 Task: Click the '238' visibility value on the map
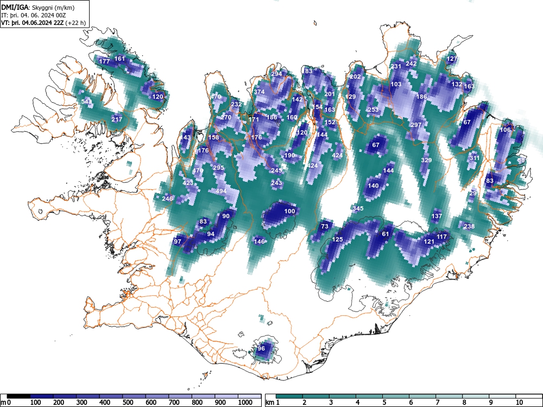(x=469, y=226)
